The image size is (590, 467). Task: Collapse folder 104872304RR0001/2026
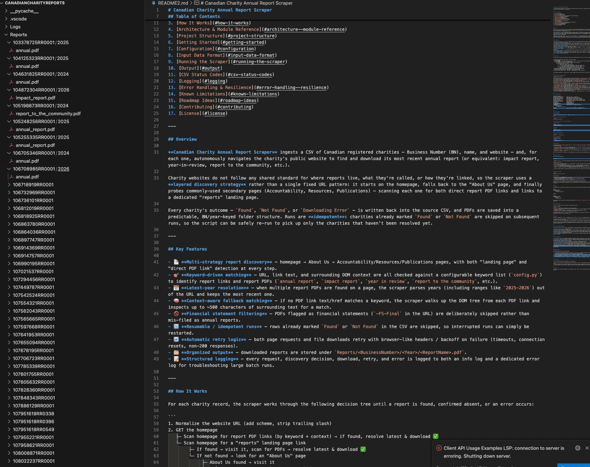(9, 90)
